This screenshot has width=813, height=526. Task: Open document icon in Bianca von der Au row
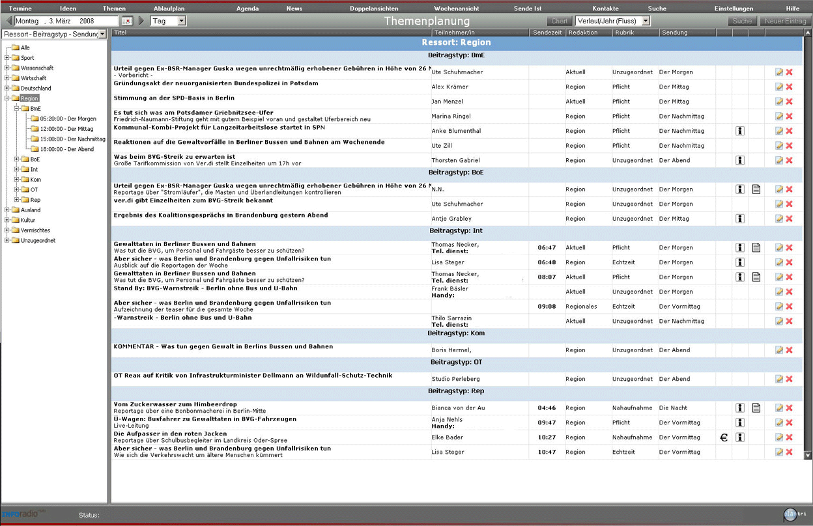(756, 408)
